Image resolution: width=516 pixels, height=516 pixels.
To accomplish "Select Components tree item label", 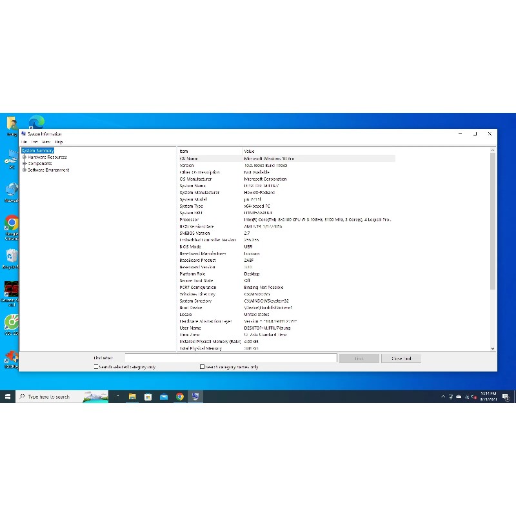I will pos(40,163).
